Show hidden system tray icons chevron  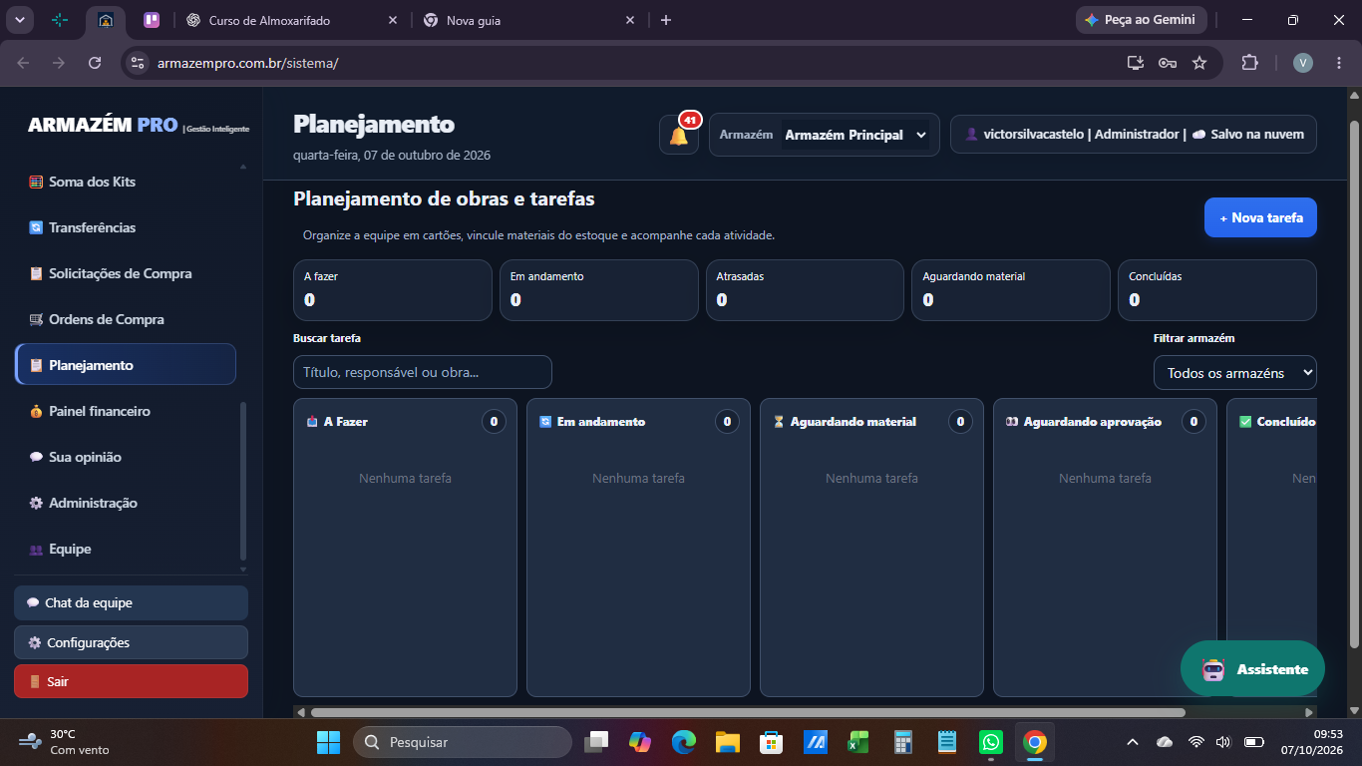1133,742
